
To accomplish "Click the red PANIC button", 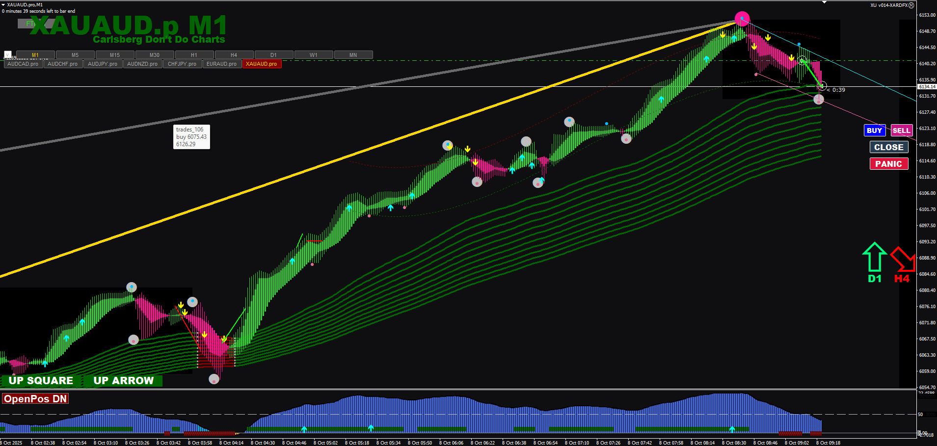I will tap(889, 164).
